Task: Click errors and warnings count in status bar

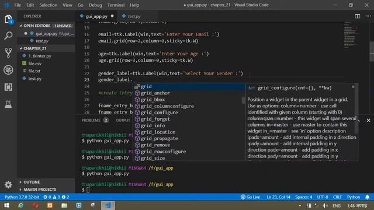Action: point(56,197)
